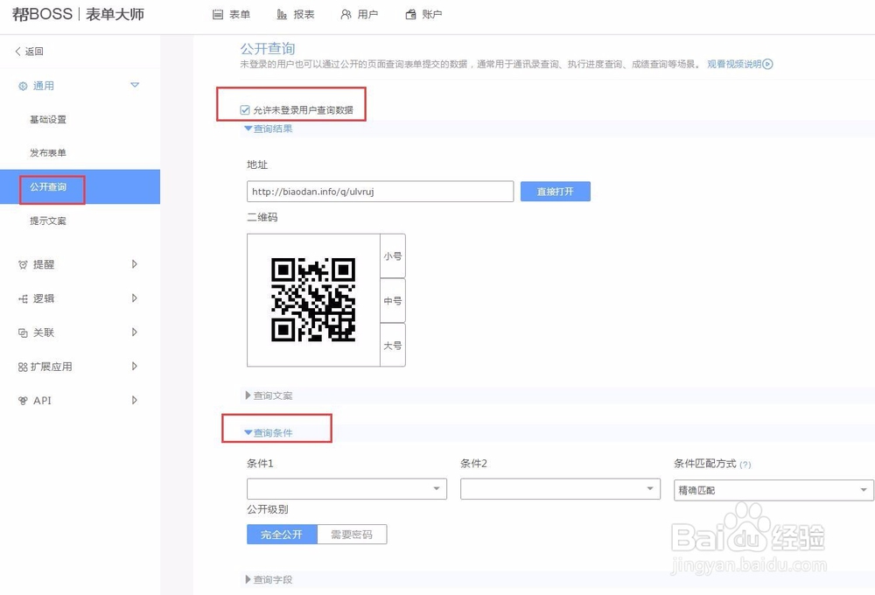Expand the API section arrow
The height and width of the screenshot is (595, 875).
[135, 400]
